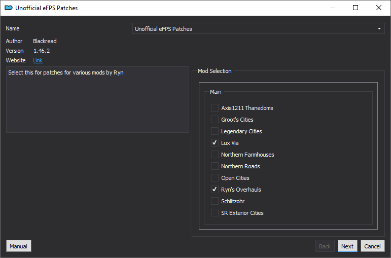Disable the Ryn's Overhauls checkbox
The image size is (391, 258).
(x=215, y=190)
